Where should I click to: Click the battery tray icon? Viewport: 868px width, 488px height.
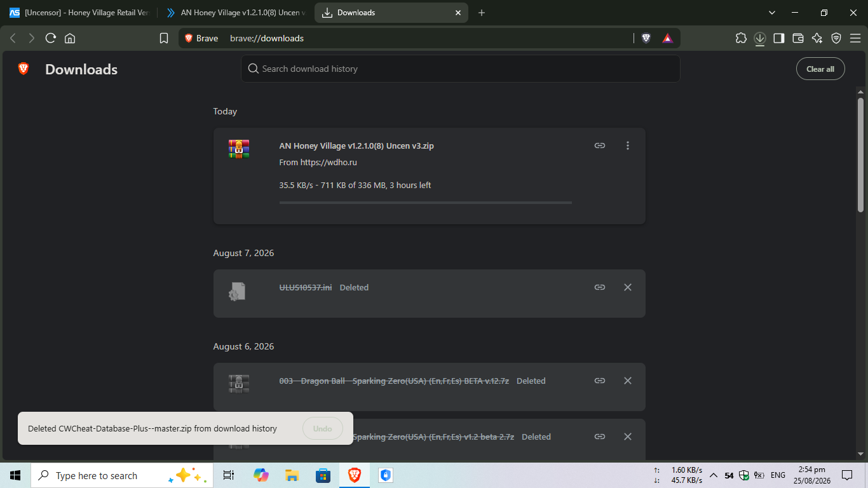coord(759,475)
